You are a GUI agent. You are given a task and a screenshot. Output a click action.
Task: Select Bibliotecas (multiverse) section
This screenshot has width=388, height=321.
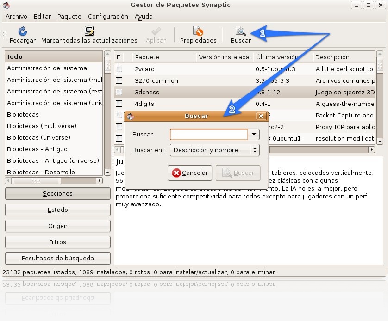coord(53,126)
